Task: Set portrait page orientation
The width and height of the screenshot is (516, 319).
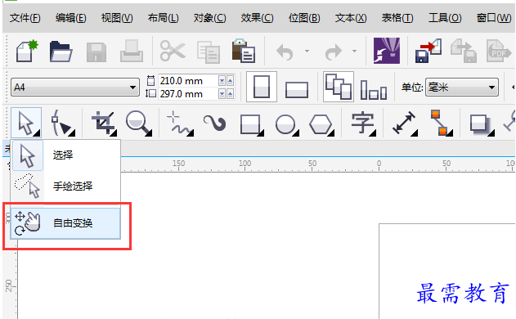Action: click(262, 87)
